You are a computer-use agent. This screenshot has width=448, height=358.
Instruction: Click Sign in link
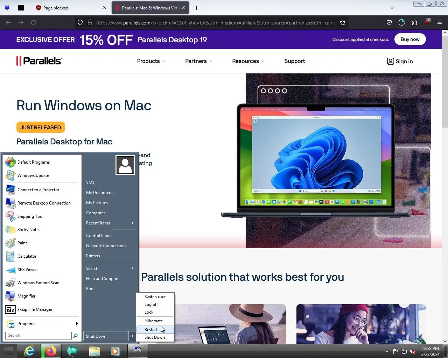(400, 61)
